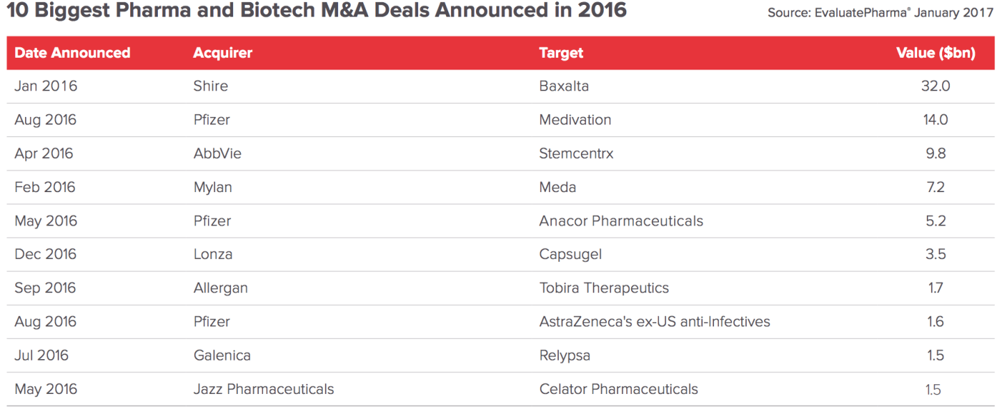
Task: Click the Galenica acquirer cell
Action: point(222,355)
